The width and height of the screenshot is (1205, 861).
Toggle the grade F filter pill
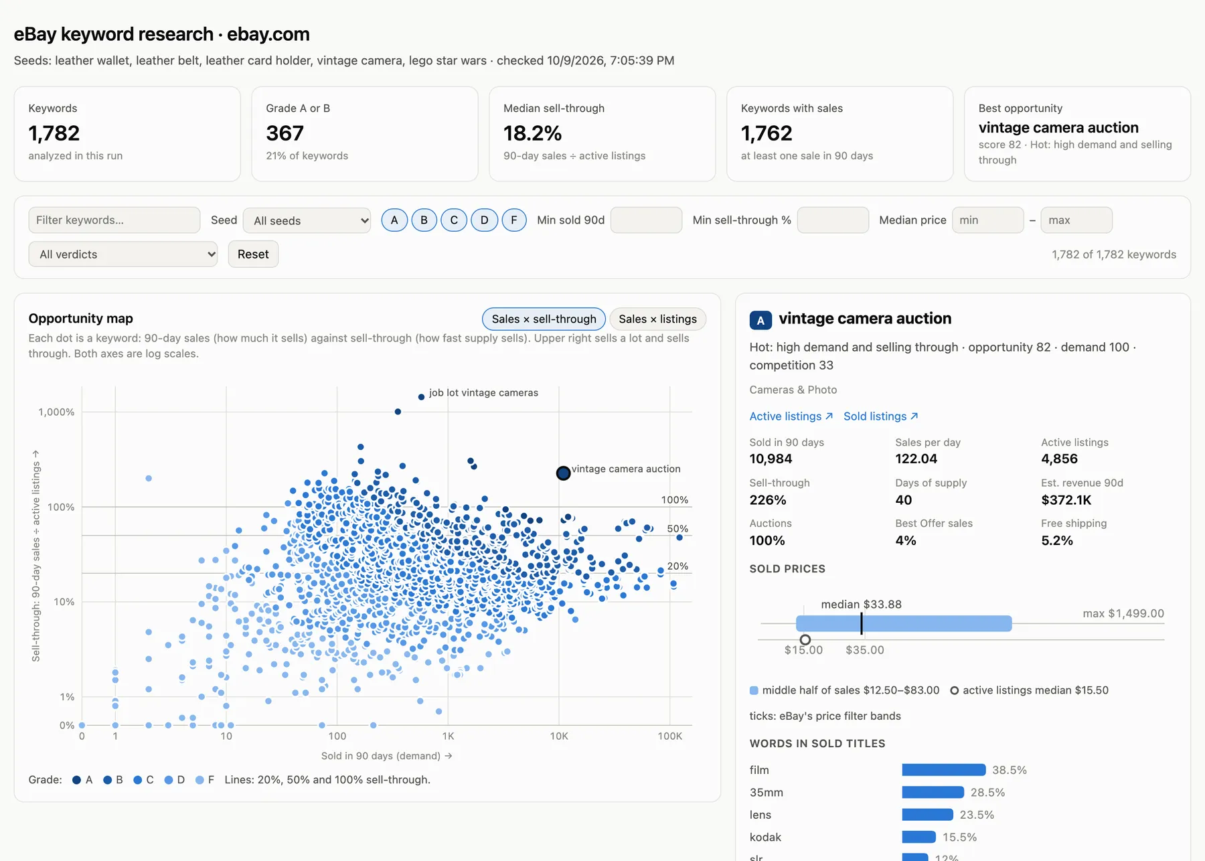514,220
